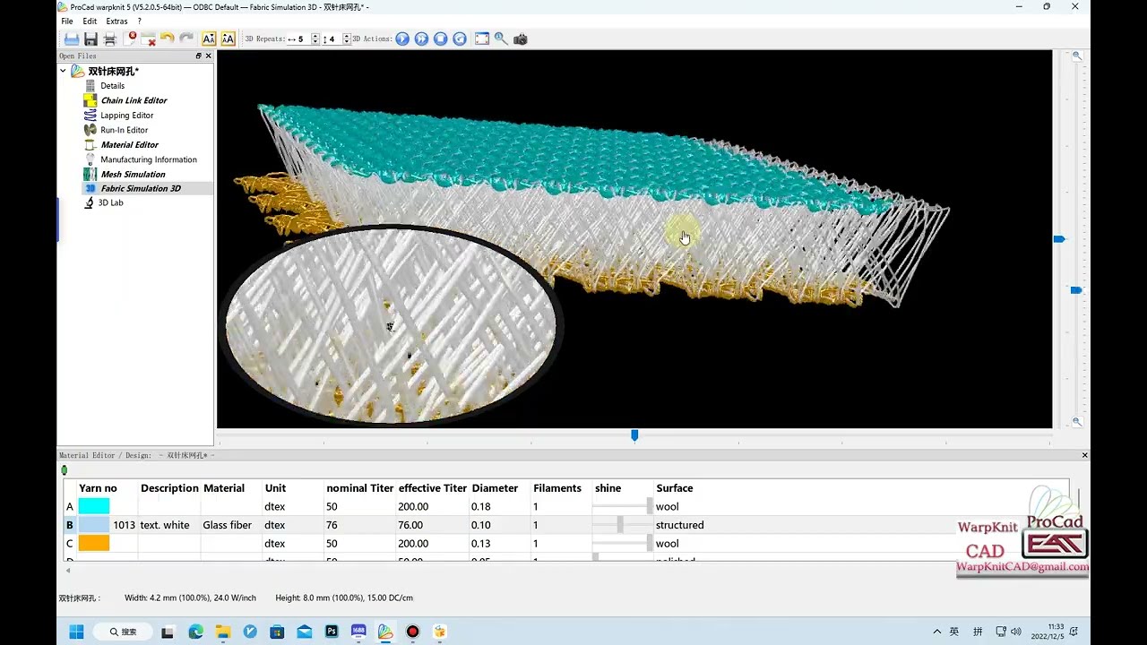This screenshot has height=645, width=1147.
Task: Open Microsoft Edge from the taskbar
Action: 195,632
